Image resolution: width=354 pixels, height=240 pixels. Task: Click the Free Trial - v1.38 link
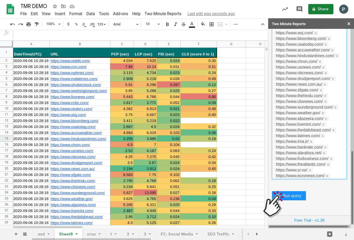click(x=309, y=220)
